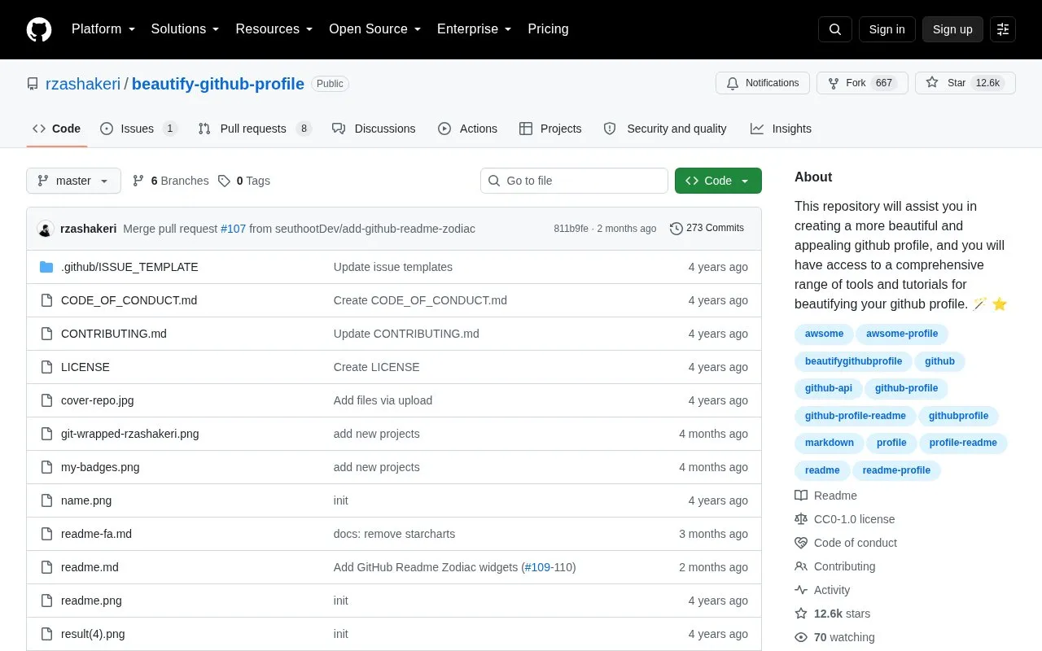Expand the Resources menu

point(274,29)
